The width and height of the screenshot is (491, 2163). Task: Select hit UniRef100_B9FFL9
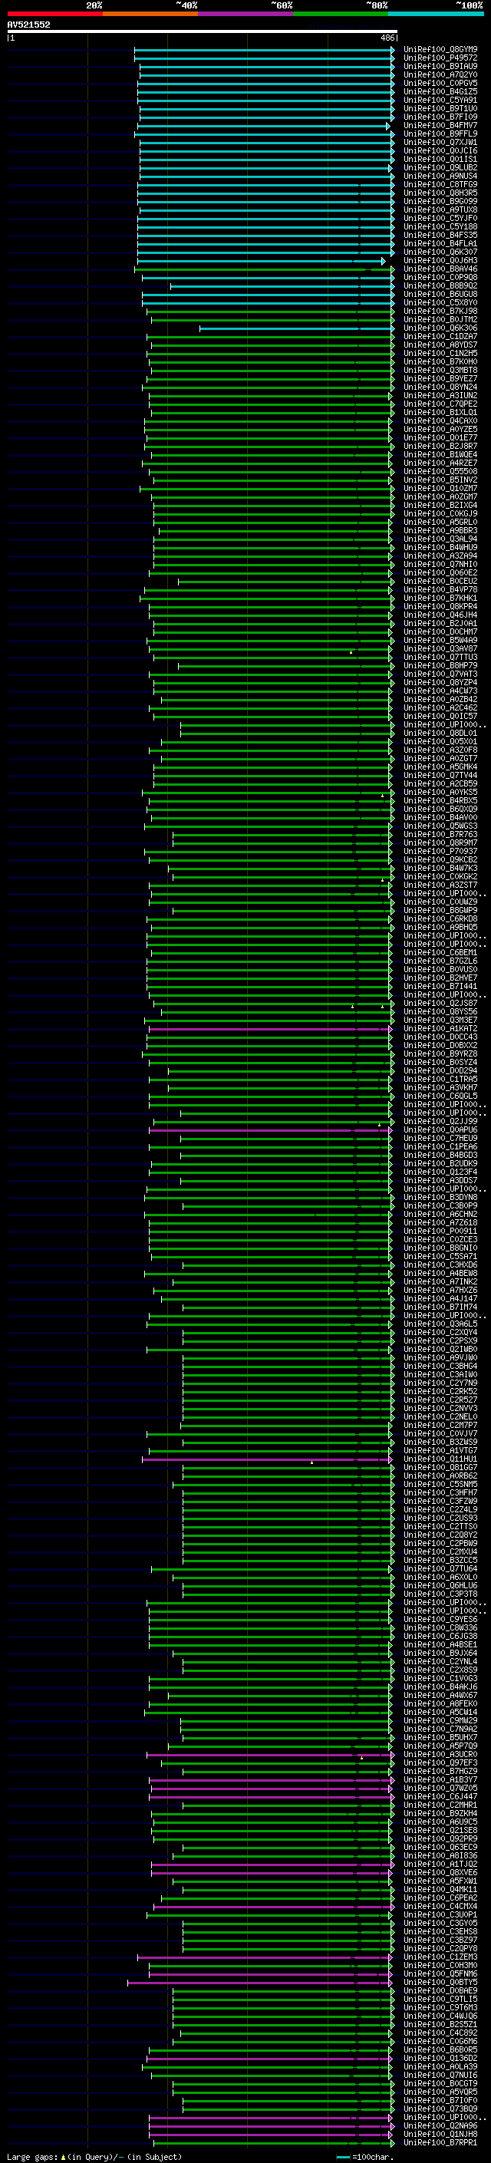(x=440, y=134)
